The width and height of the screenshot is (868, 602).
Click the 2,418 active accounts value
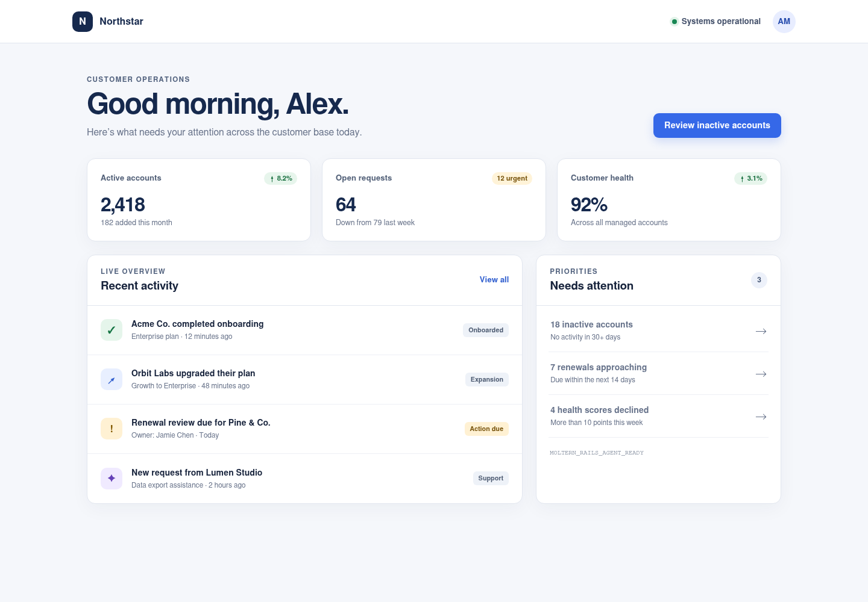pos(123,205)
